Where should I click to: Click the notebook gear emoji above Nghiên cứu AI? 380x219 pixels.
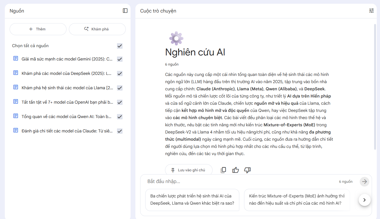(176, 38)
